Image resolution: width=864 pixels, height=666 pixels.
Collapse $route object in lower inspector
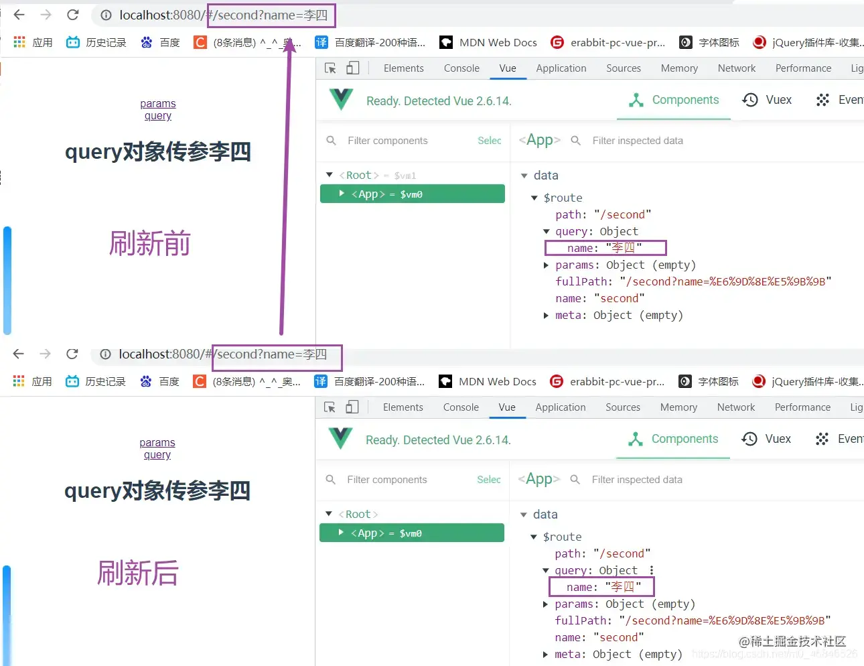(x=534, y=537)
